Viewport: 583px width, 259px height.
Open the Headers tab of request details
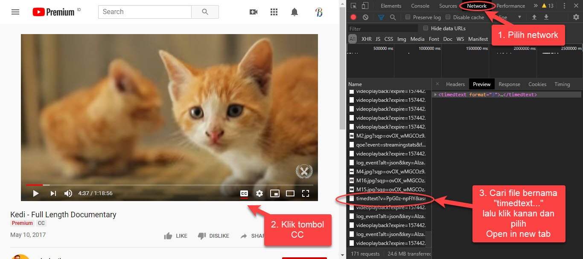pos(455,84)
